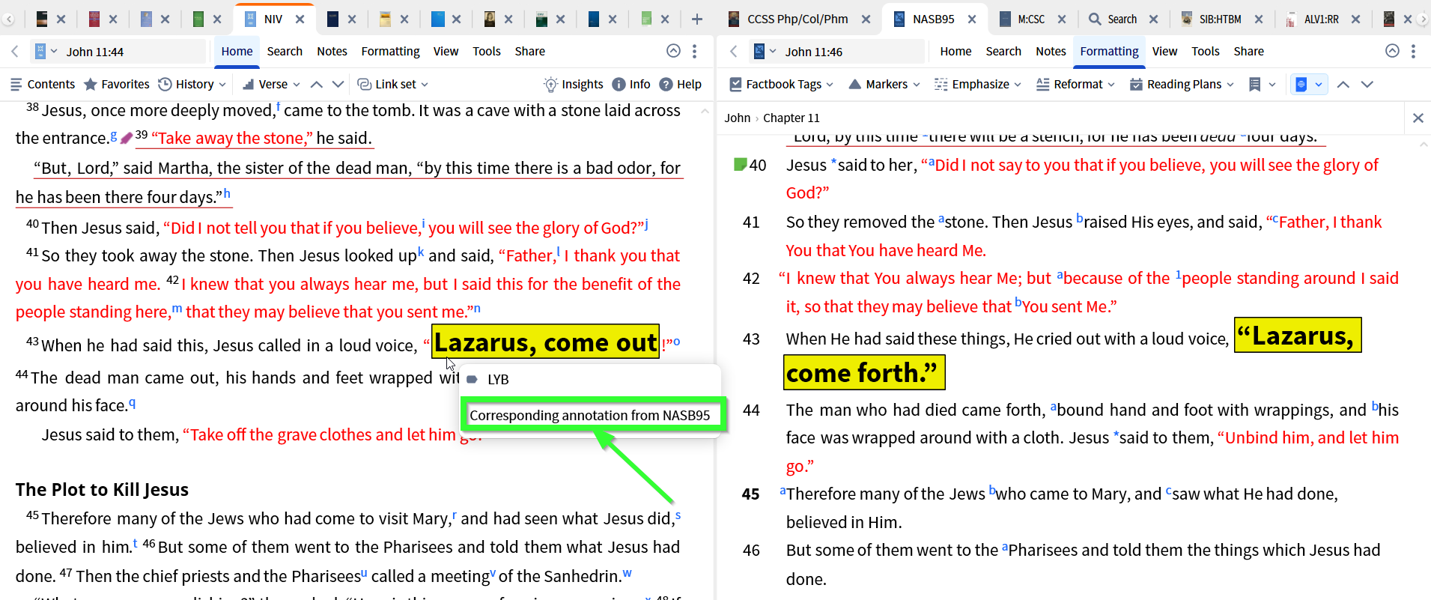This screenshot has height=600, width=1431.
Task: Click the highlighted come forth text in NASB95
Action: pyautogui.click(x=864, y=372)
